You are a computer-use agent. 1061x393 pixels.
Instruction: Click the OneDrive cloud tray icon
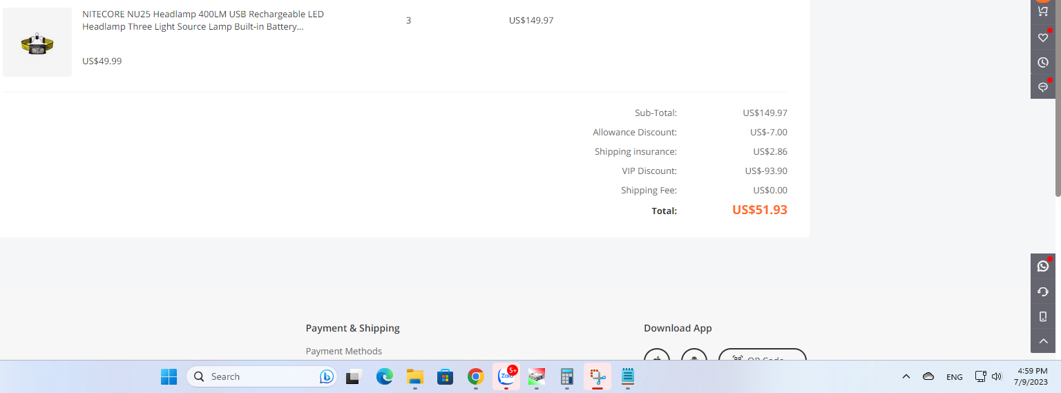(x=928, y=376)
